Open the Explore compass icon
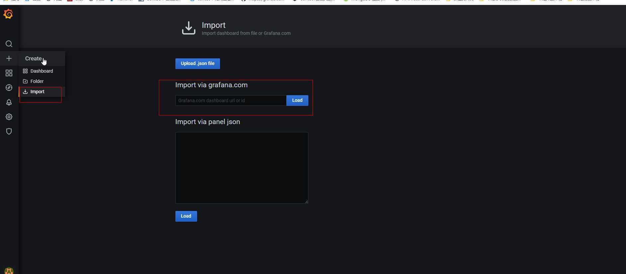Screen dimensions: 626x274 [x=9, y=88]
